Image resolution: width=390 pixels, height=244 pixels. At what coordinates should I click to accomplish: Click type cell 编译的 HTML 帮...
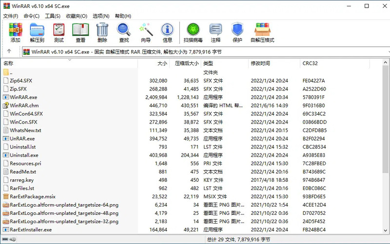coord(223,105)
